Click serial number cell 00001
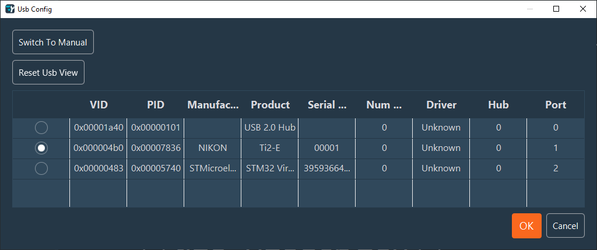This screenshot has height=250, width=597. tap(326, 147)
